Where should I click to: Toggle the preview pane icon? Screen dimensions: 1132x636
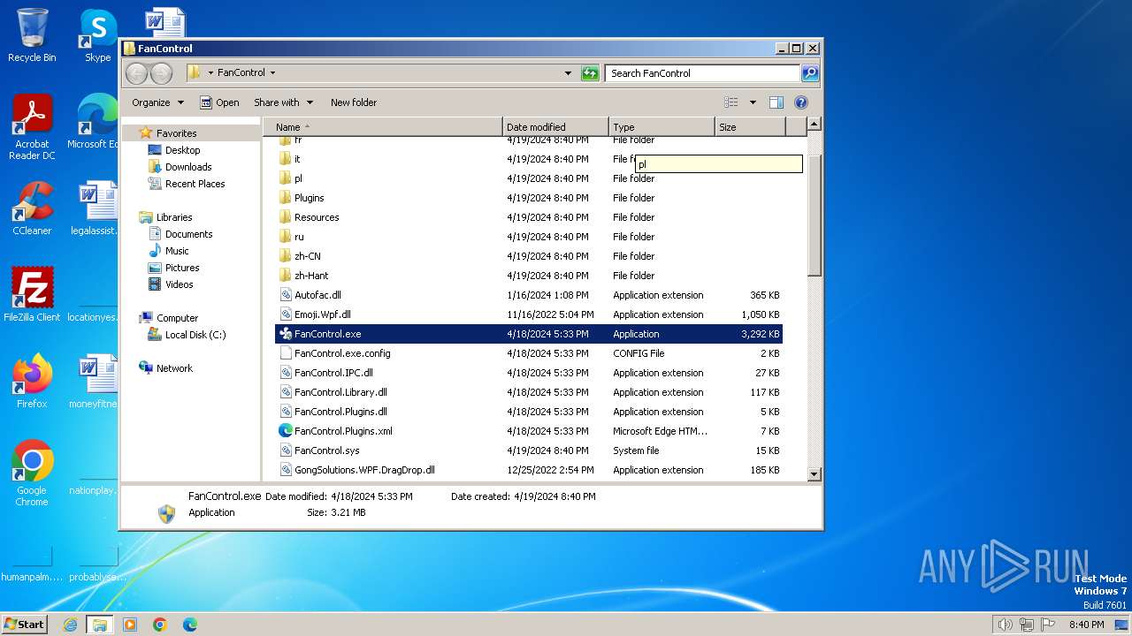tap(776, 102)
